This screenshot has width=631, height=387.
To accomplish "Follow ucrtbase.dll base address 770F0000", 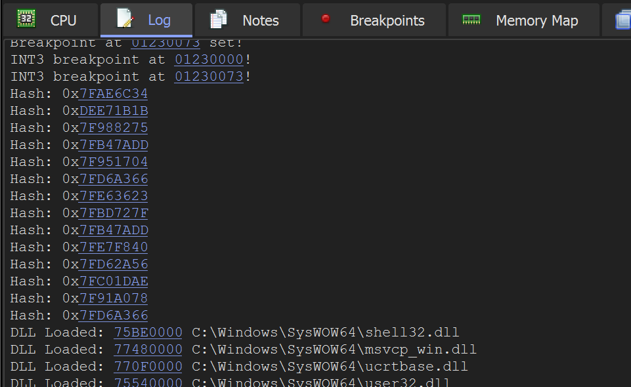I will tap(148, 367).
